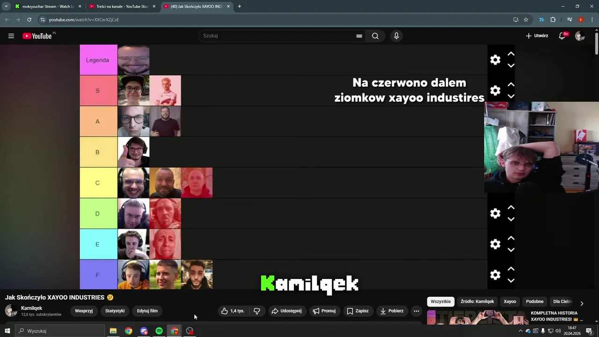Screen dimensions: 599x337
Task: Close the mokrysuchar Stream tab
Action: click(x=80, y=7)
